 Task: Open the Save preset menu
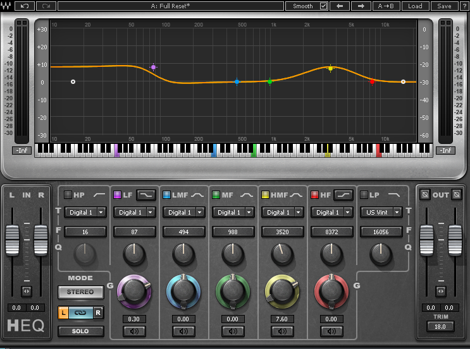pyautogui.click(x=444, y=6)
